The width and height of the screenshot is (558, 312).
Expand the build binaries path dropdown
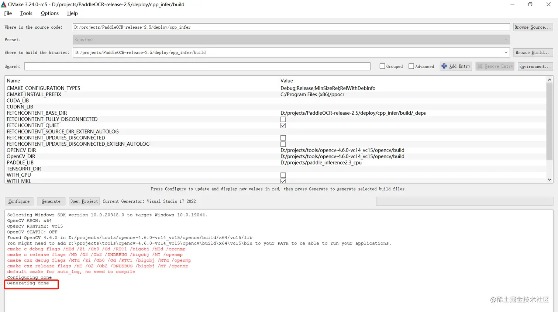506,52
